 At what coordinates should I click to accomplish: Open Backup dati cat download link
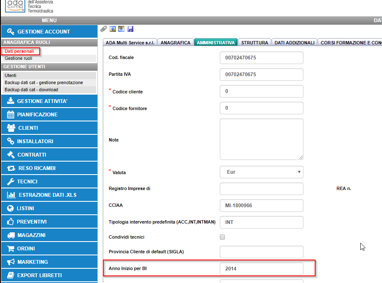[31, 90]
